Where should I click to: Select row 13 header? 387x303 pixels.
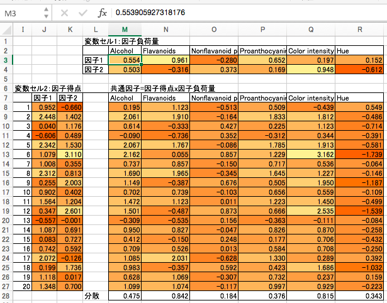[x=6, y=155]
